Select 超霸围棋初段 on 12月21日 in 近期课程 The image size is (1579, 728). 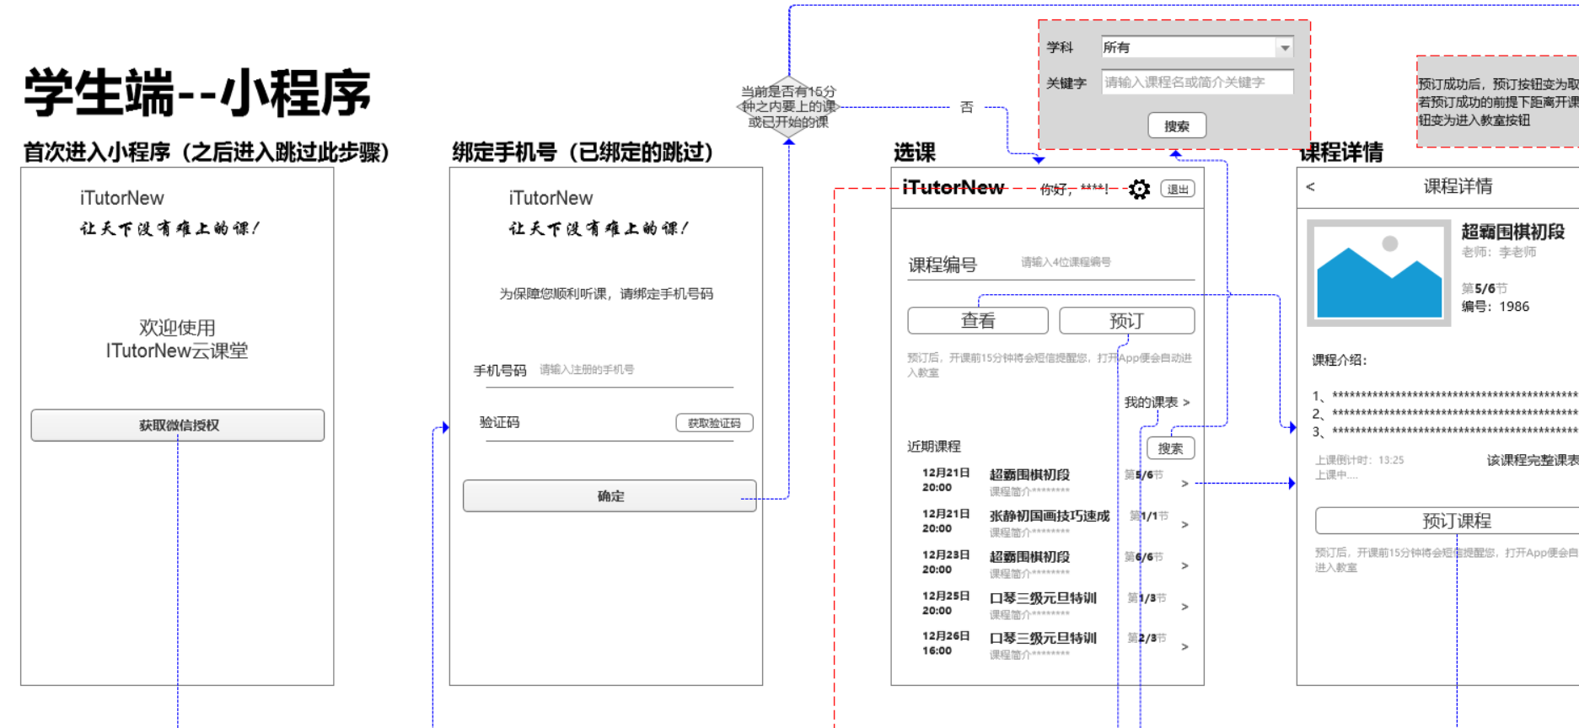(1029, 475)
